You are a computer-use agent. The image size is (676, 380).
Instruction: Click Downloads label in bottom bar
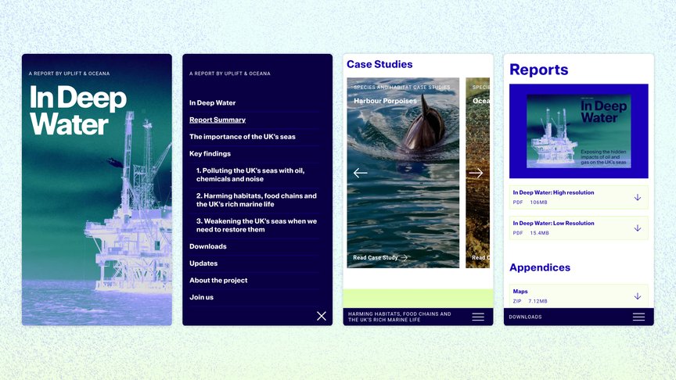[525, 317]
